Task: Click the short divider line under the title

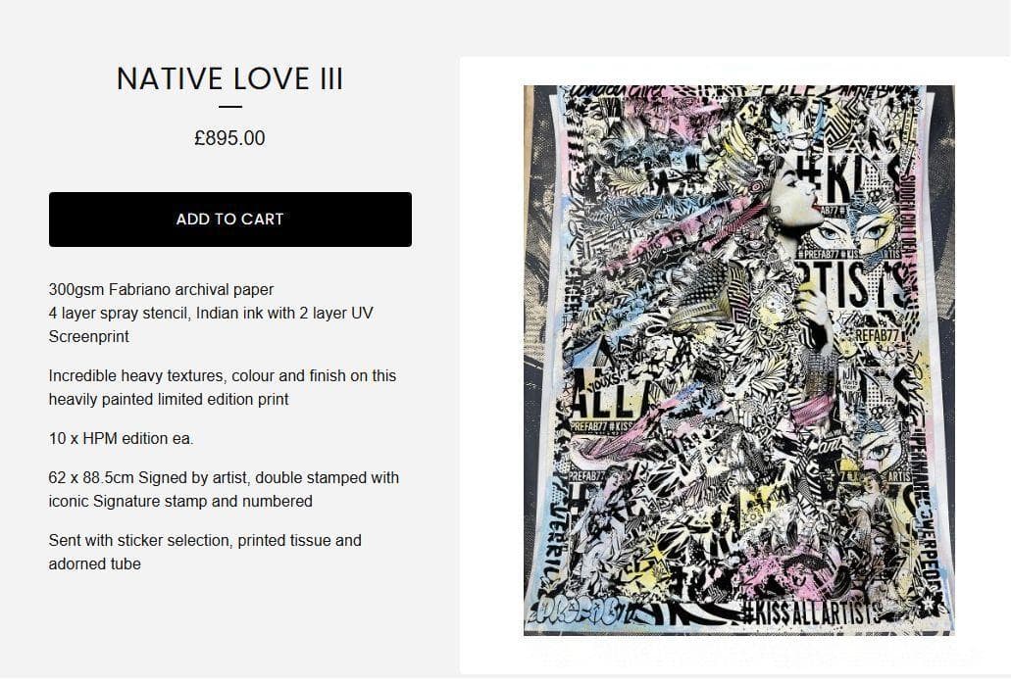Action: pyautogui.click(x=230, y=106)
